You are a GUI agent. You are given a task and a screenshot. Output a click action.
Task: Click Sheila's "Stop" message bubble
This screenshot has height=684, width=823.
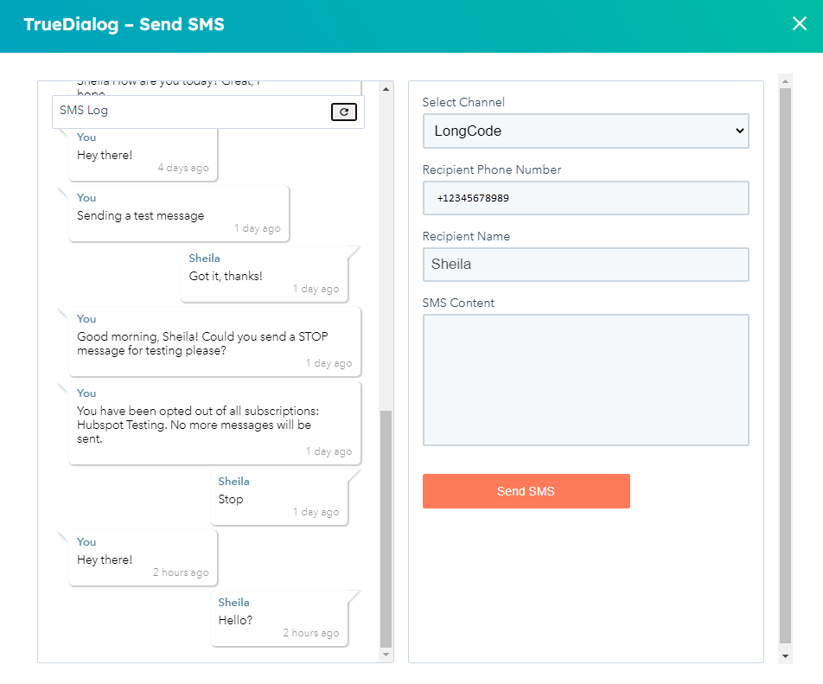[x=279, y=499]
